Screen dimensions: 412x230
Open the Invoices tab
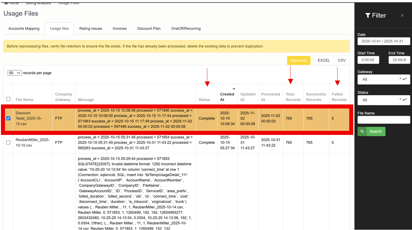coord(120,29)
